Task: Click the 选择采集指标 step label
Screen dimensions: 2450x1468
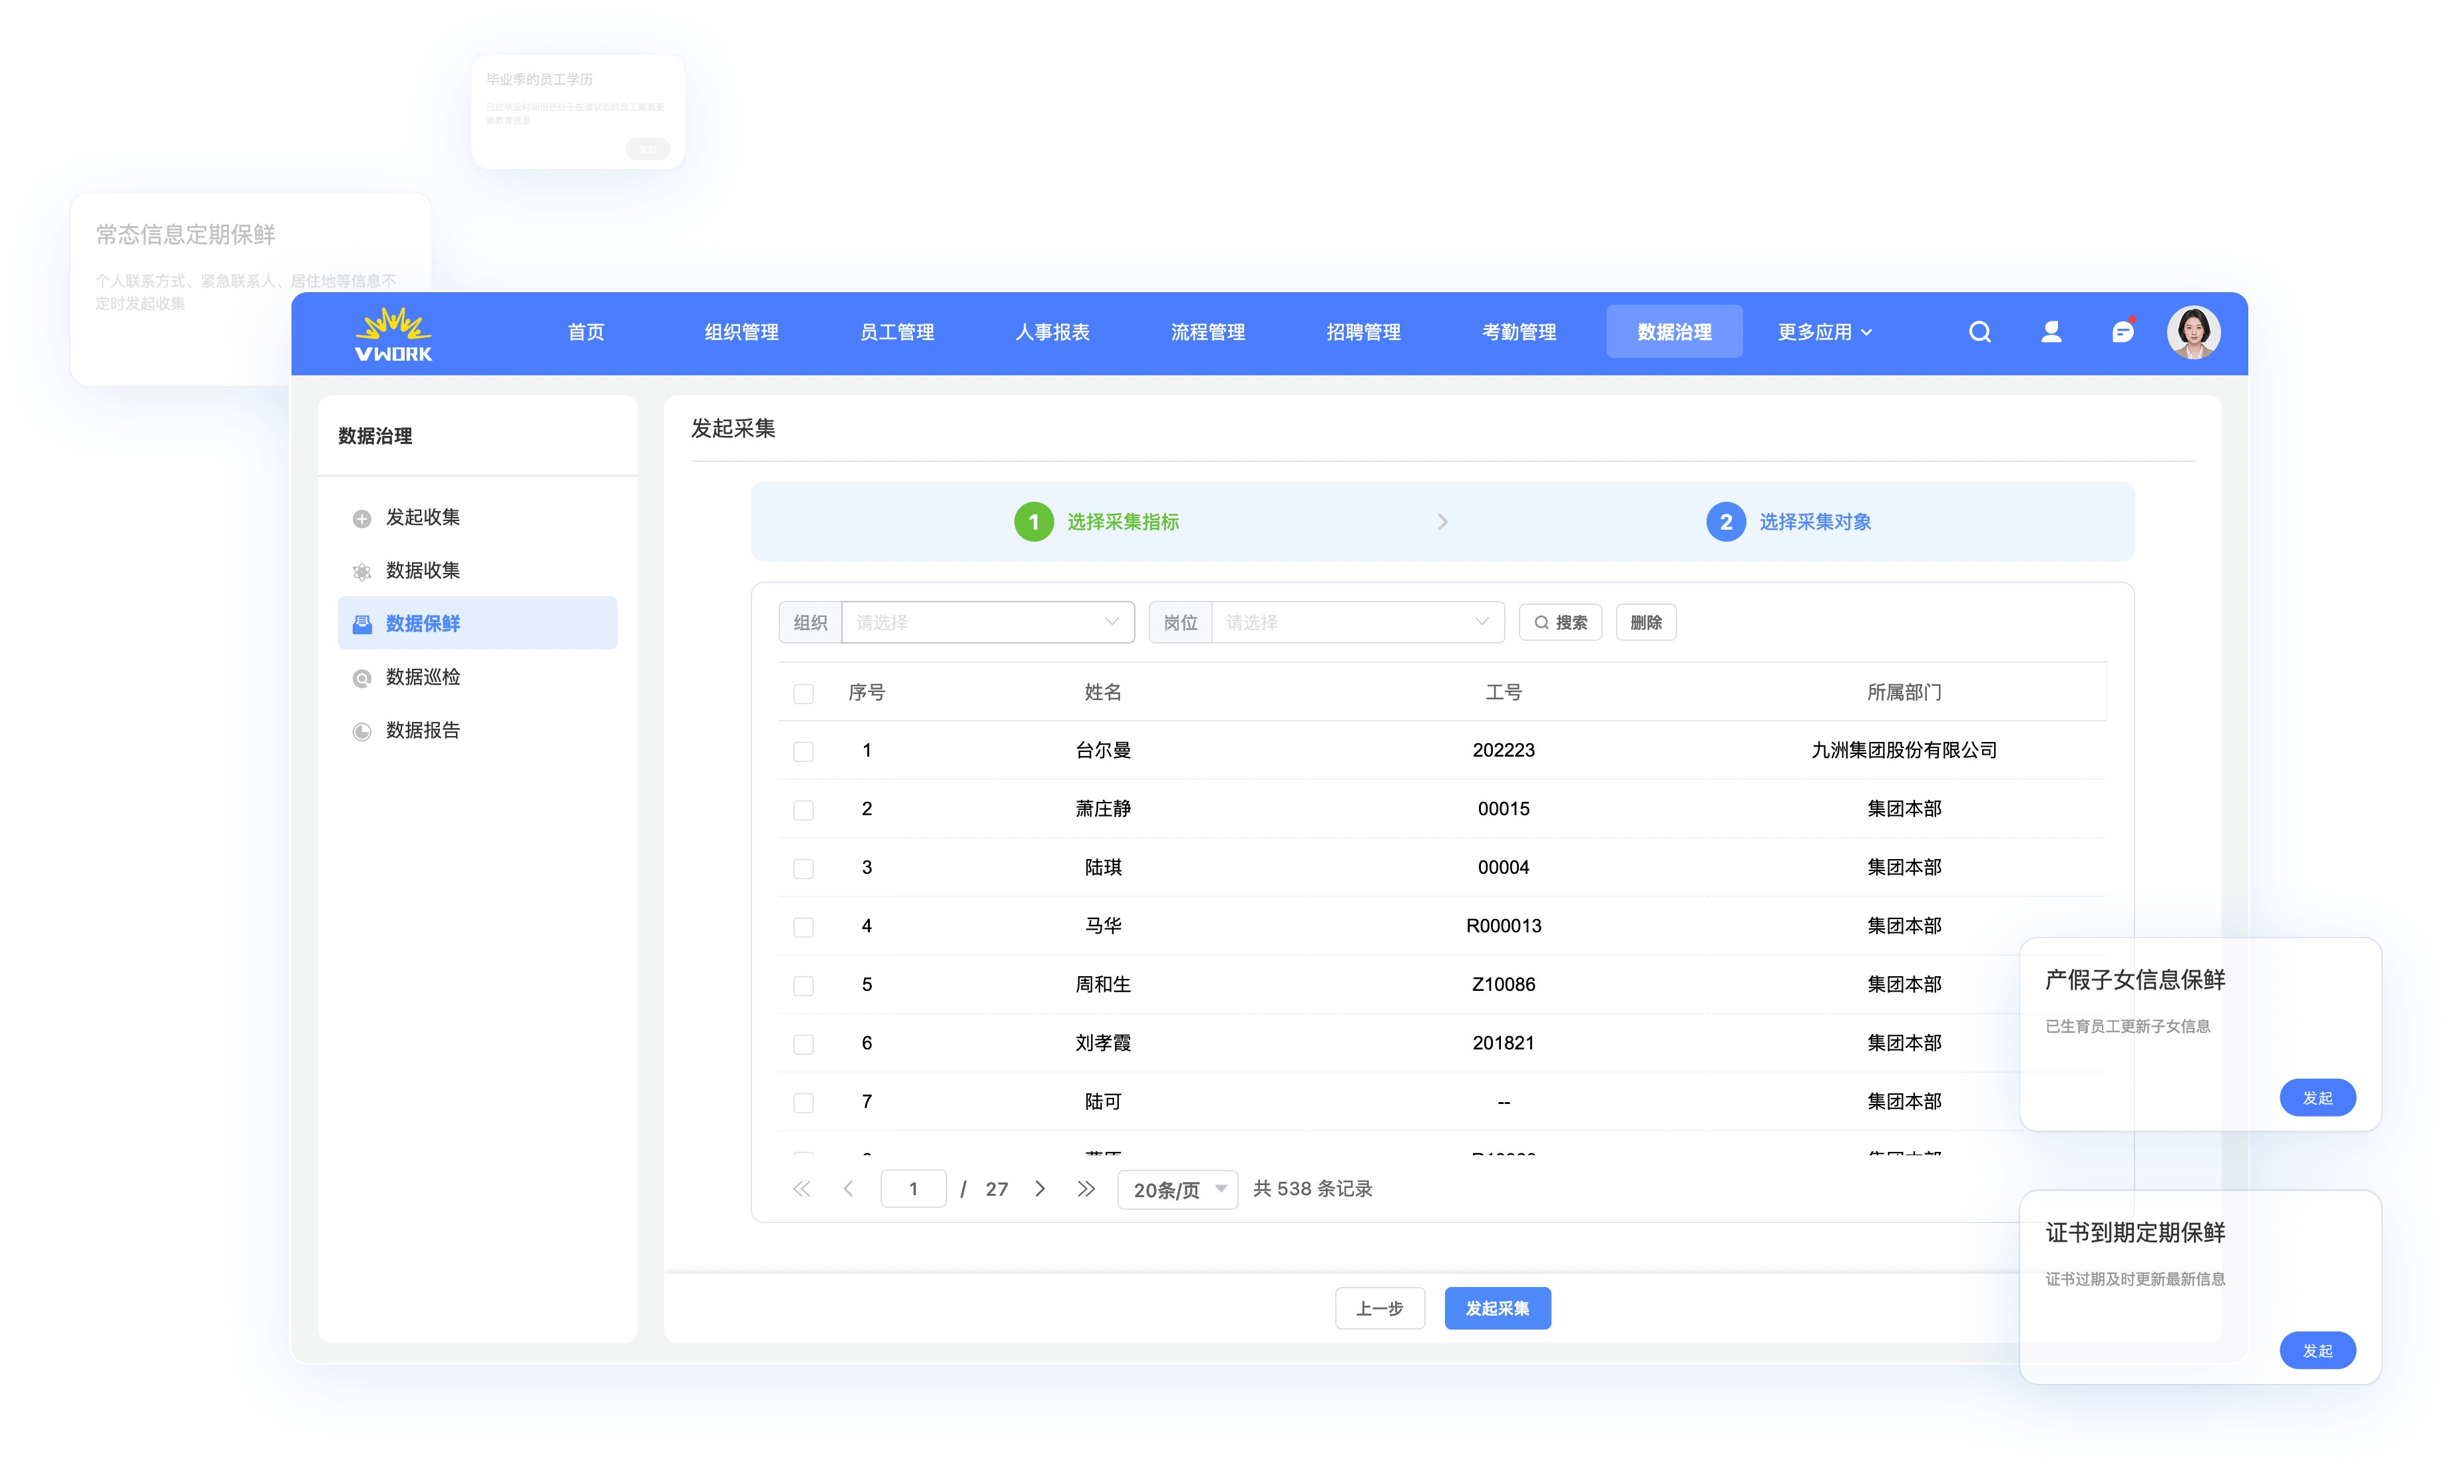Action: tap(1123, 522)
